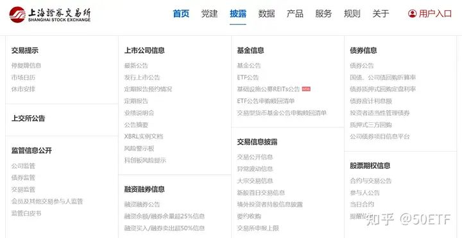Click the Shanghai Stock Exchange logo
This screenshot has height=238, width=462.
pos(50,15)
